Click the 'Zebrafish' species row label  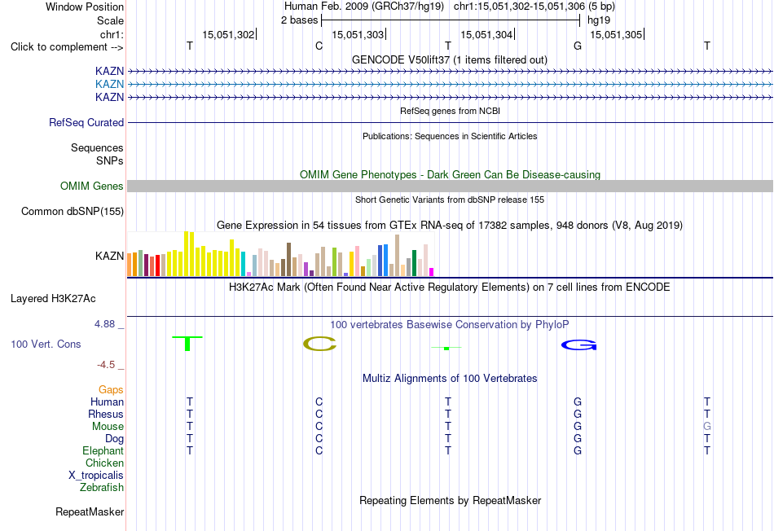pyautogui.click(x=102, y=487)
